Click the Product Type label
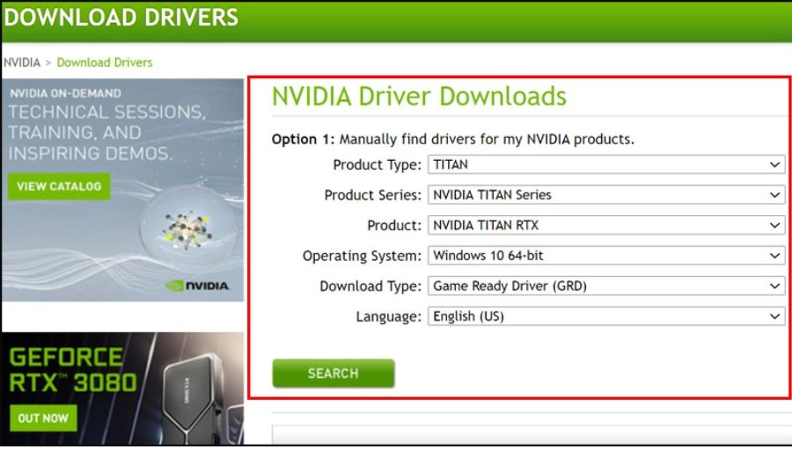This screenshot has height=471, width=792. (x=377, y=165)
